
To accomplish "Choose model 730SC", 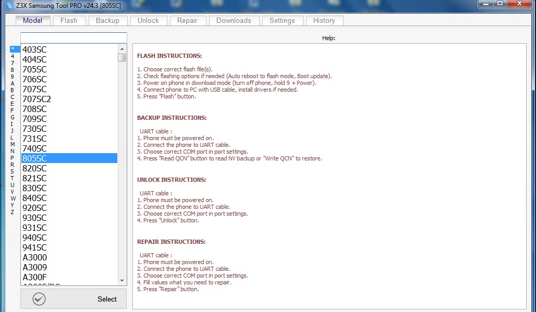I will (x=69, y=129).
